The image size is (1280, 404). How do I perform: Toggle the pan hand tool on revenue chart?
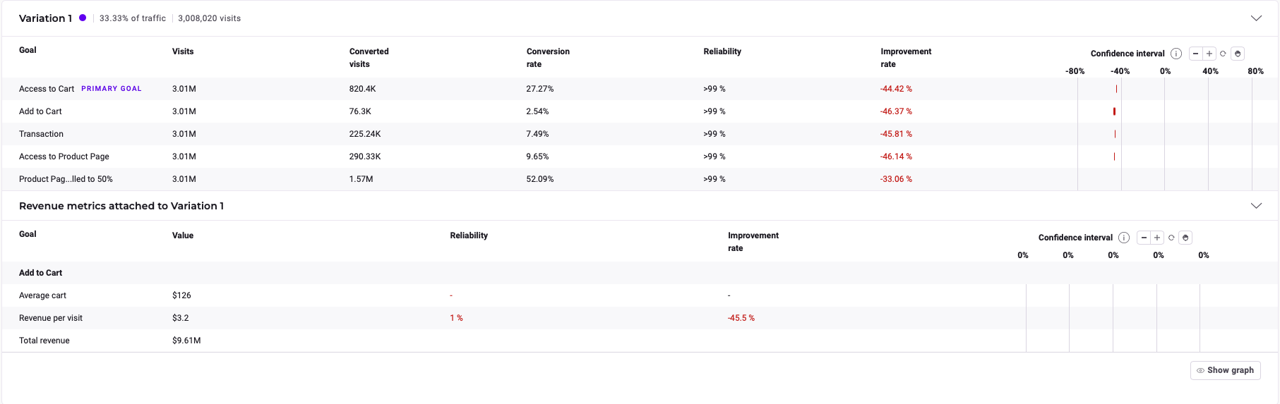click(1186, 238)
